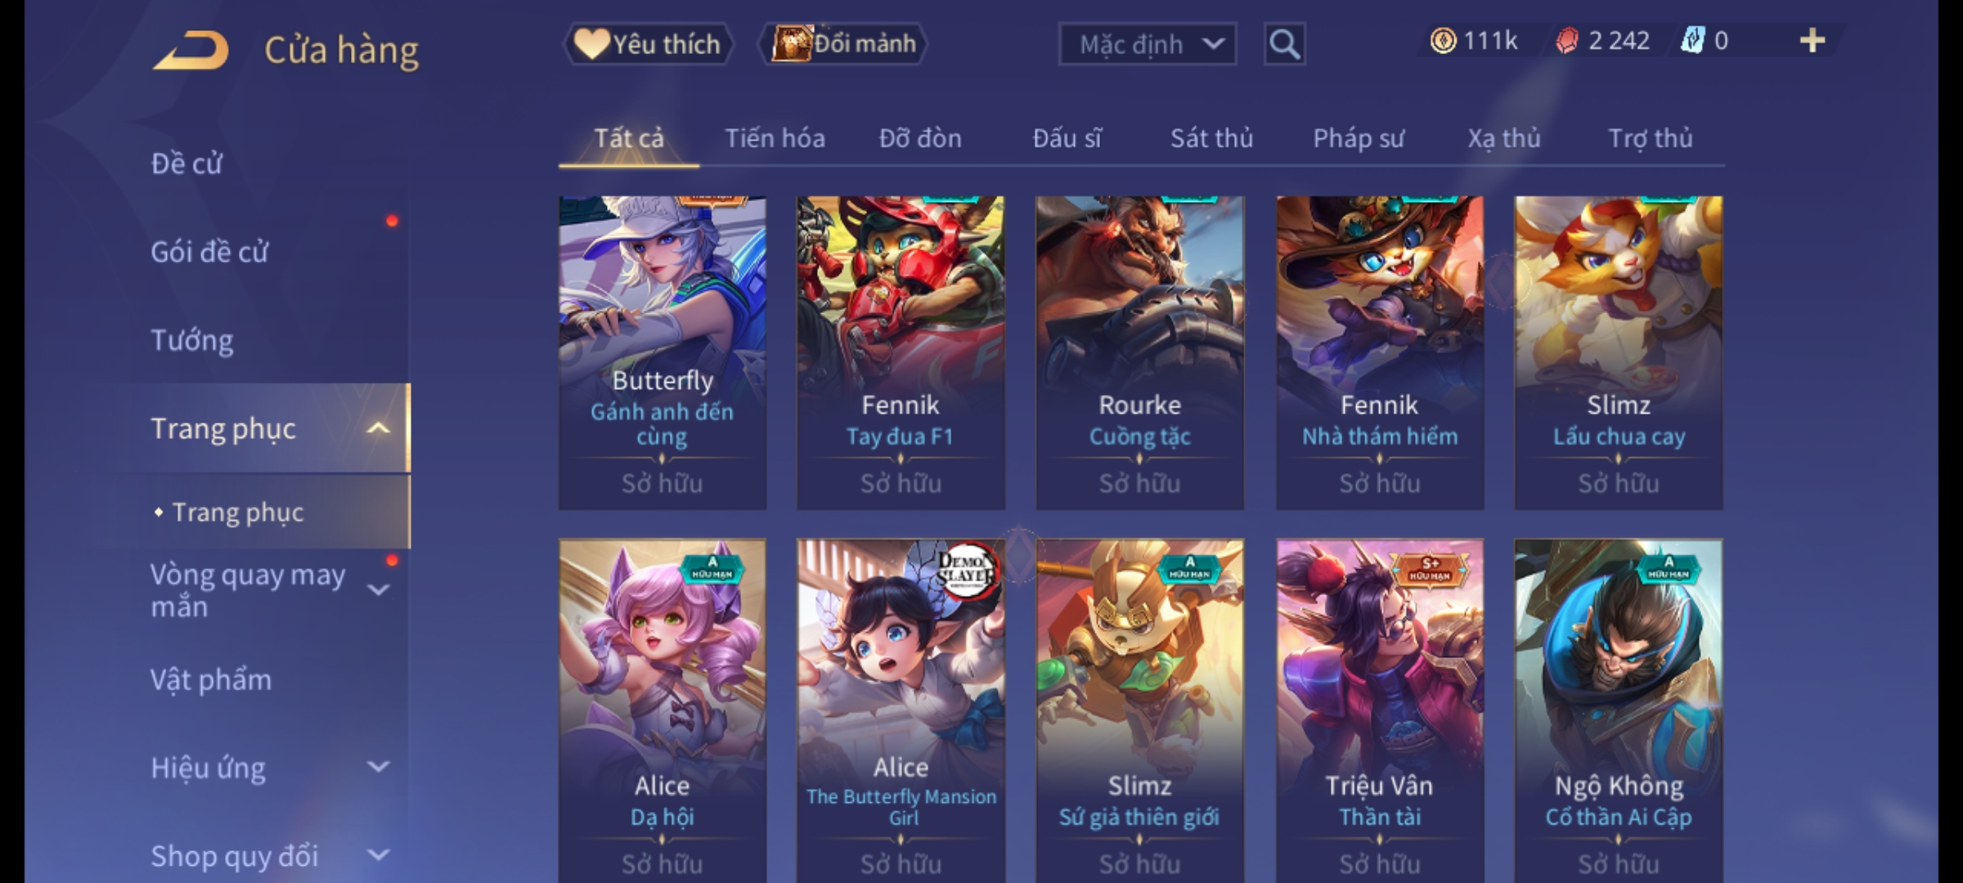Tap the plus icon to add currency
Viewport: 1963px width, 883px height.
(1813, 41)
